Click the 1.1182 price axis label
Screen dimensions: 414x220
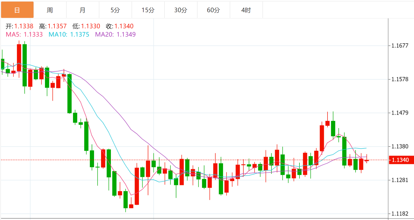[x=400, y=214]
